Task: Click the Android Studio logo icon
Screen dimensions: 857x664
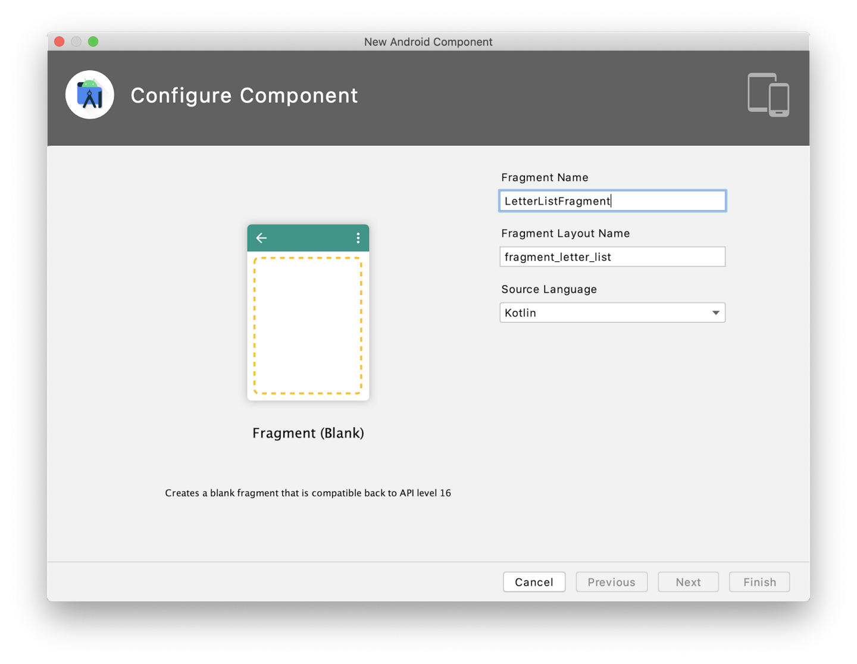Action: coord(90,94)
